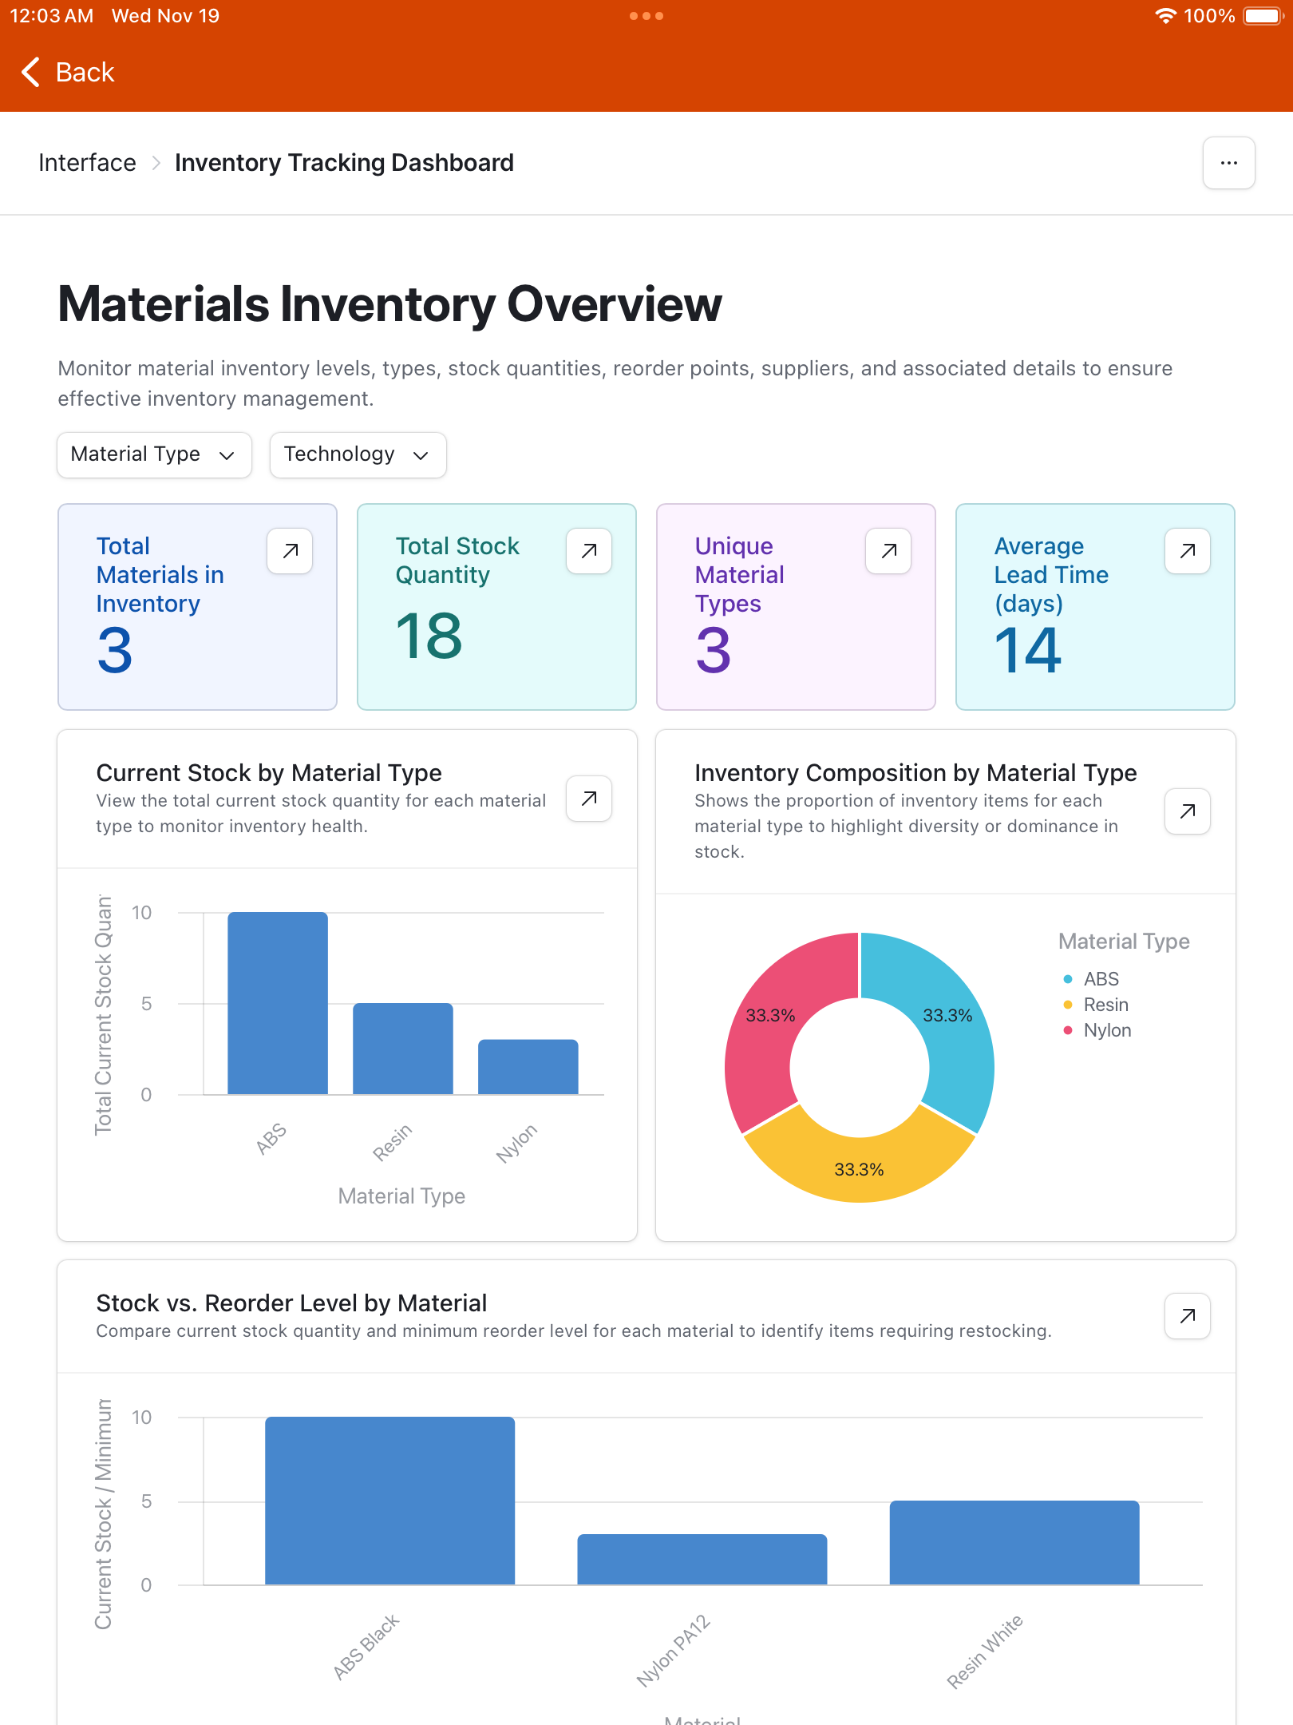The image size is (1293, 1725).
Task: Open the Technology filter dropdown
Action: point(357,454)
